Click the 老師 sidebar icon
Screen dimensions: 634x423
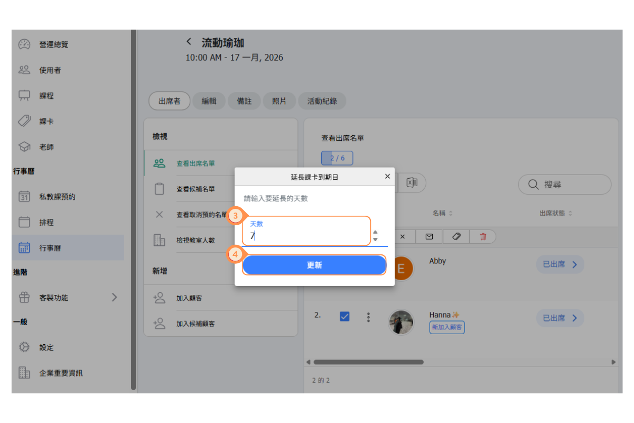click(x=25, y=147)
